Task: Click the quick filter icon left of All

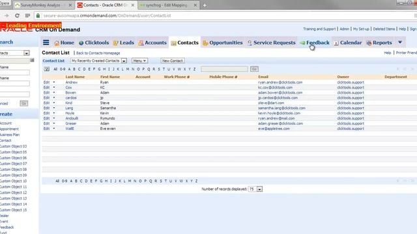Action: click(46, 69)
